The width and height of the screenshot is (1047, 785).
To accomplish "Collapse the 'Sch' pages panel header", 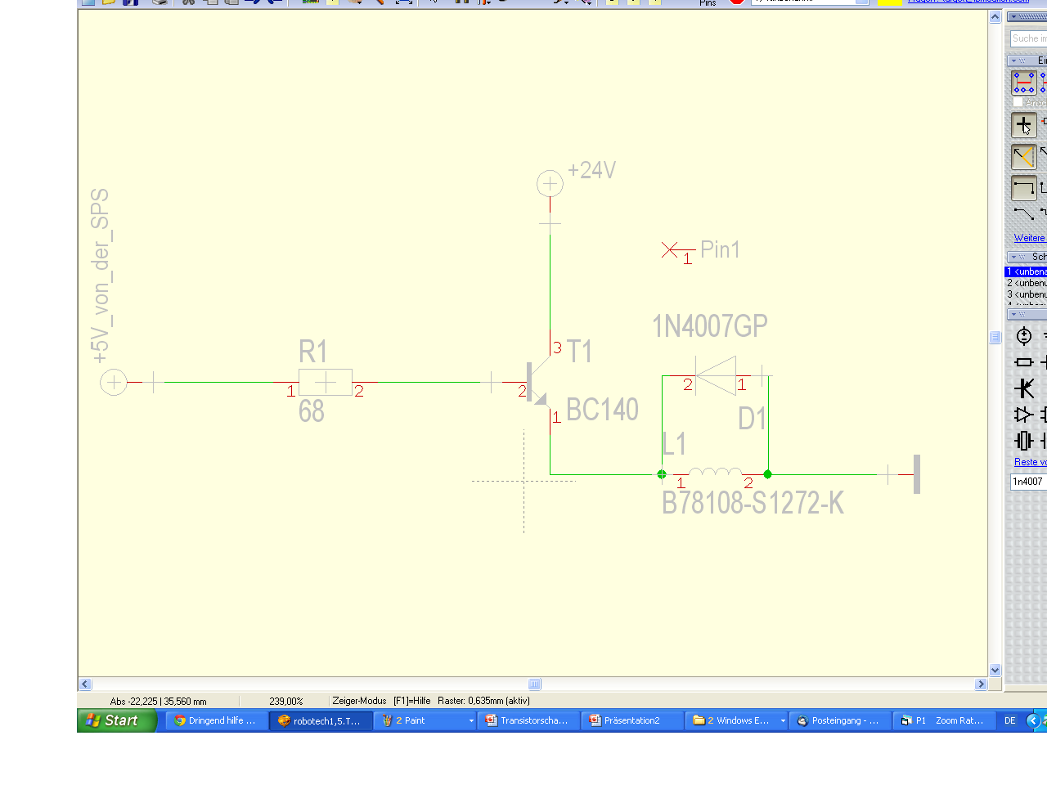I will pyautogui.click(x=1014, y=257).
